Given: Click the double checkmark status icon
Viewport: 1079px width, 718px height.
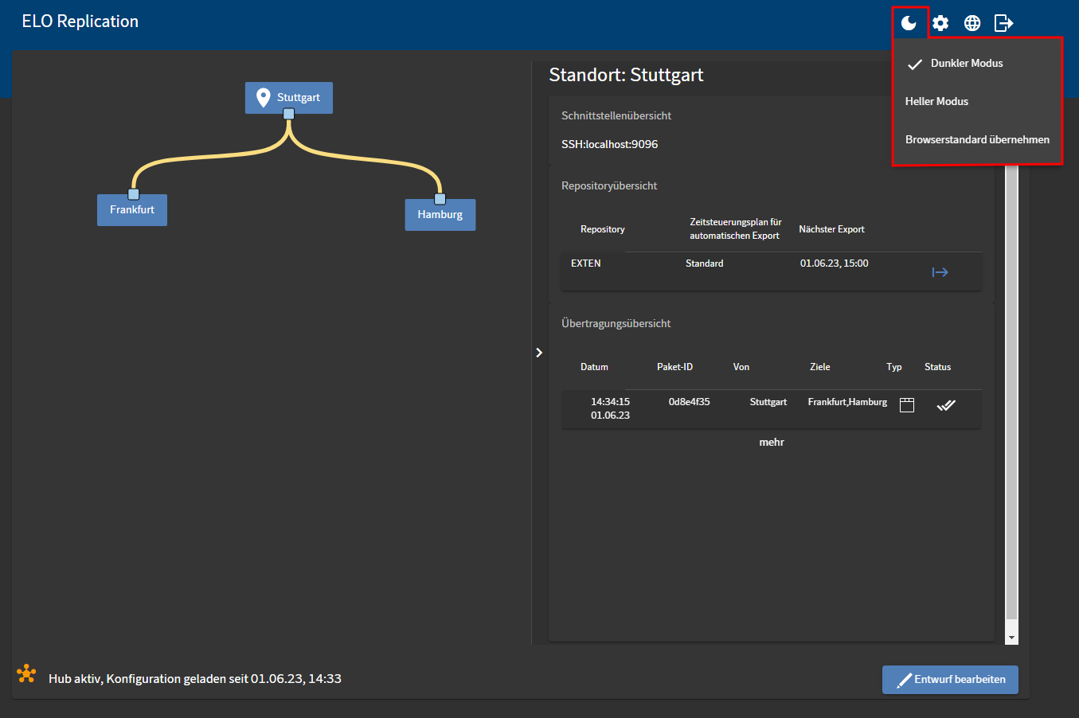Looking at the screenshot, I should pos(946,405).
